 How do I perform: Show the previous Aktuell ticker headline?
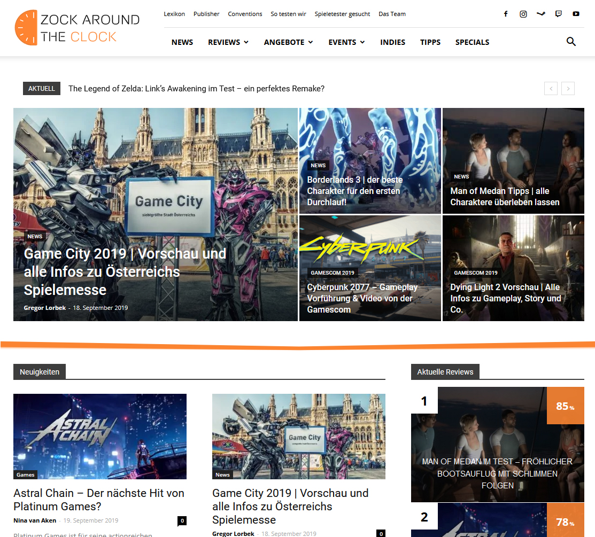[x=551, y=88]
